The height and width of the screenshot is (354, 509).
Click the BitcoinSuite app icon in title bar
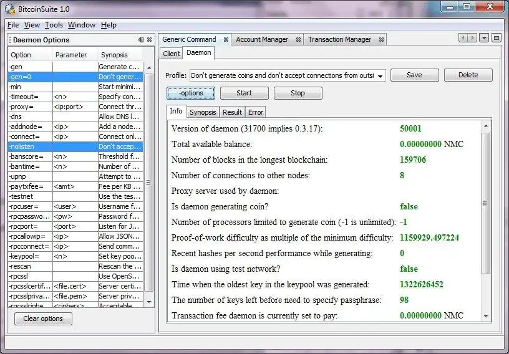coord(10,9)
